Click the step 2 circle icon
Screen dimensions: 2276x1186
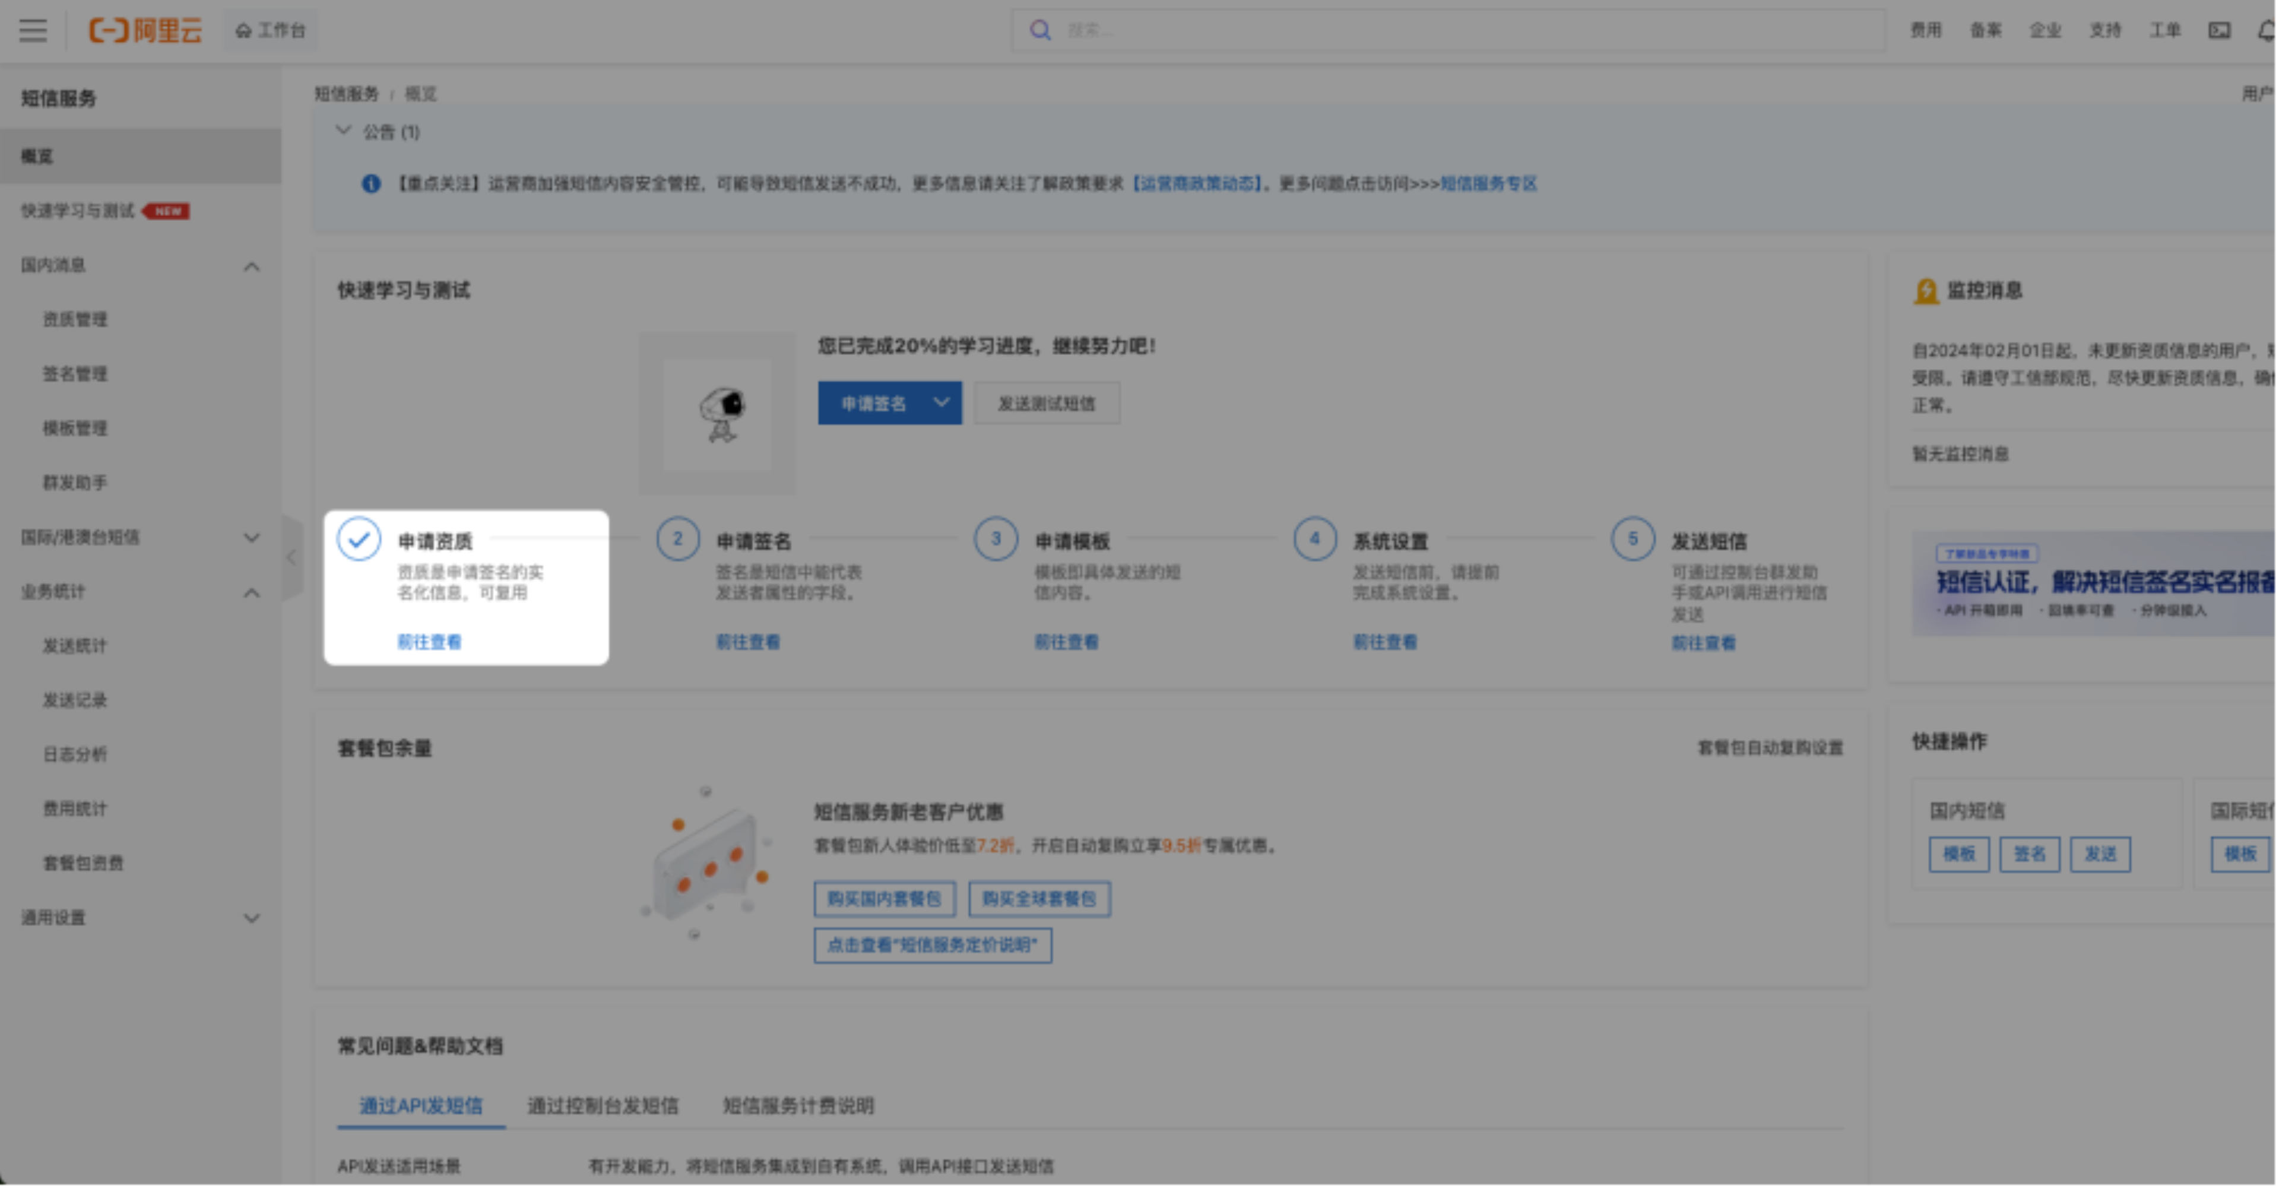(x=678, y=539)
